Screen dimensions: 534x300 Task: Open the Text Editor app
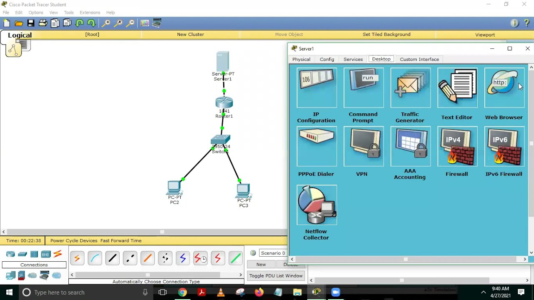(x=457, y=87)
